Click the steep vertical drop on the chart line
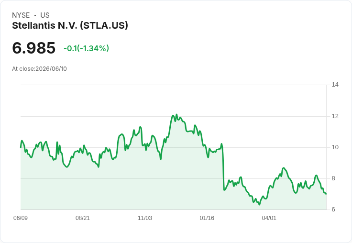 223,168
